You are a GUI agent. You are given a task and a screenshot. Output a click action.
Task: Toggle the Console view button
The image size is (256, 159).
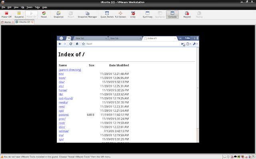(172, 14)
